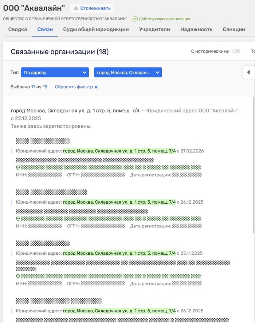Go to the Учредители tab

point(154,30)
